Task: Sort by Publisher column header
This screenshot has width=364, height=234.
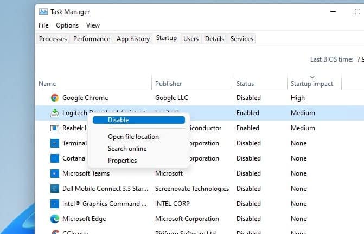Action: 169,84
